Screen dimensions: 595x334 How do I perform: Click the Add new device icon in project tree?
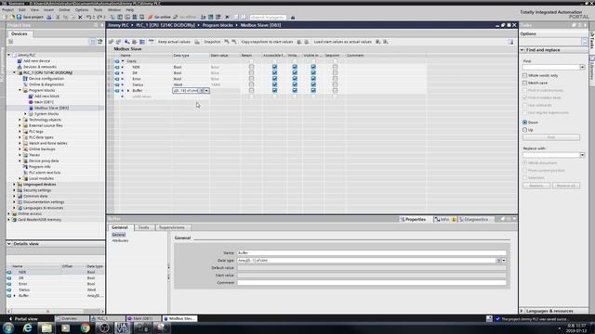coord(20,61)
